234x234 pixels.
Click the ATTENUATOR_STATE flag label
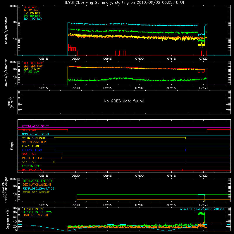(35, 126)
